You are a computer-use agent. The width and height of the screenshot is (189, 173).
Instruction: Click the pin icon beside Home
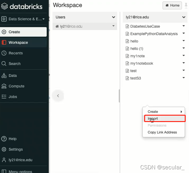(186, 6)
